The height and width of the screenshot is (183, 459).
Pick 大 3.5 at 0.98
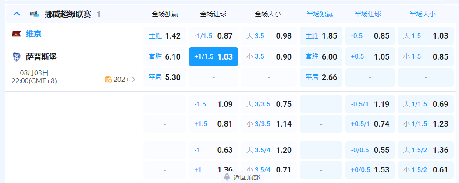coord(269,36)
